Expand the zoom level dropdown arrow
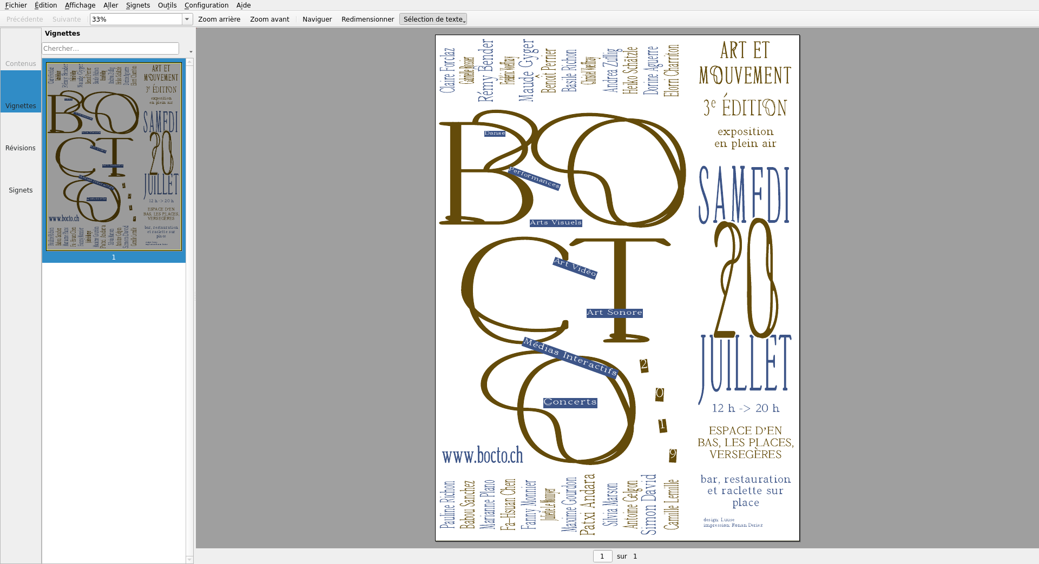 pyautogui.click(x=187, y=19)
